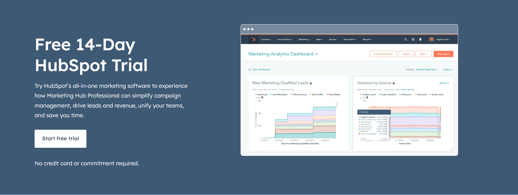
Task: Click info icon beside New Marketing Qualified Leads
Action: (x=311, y=83)
